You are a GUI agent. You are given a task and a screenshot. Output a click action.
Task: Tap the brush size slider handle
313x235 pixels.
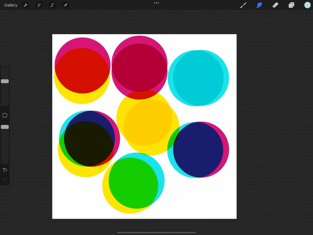pos(5,81)
